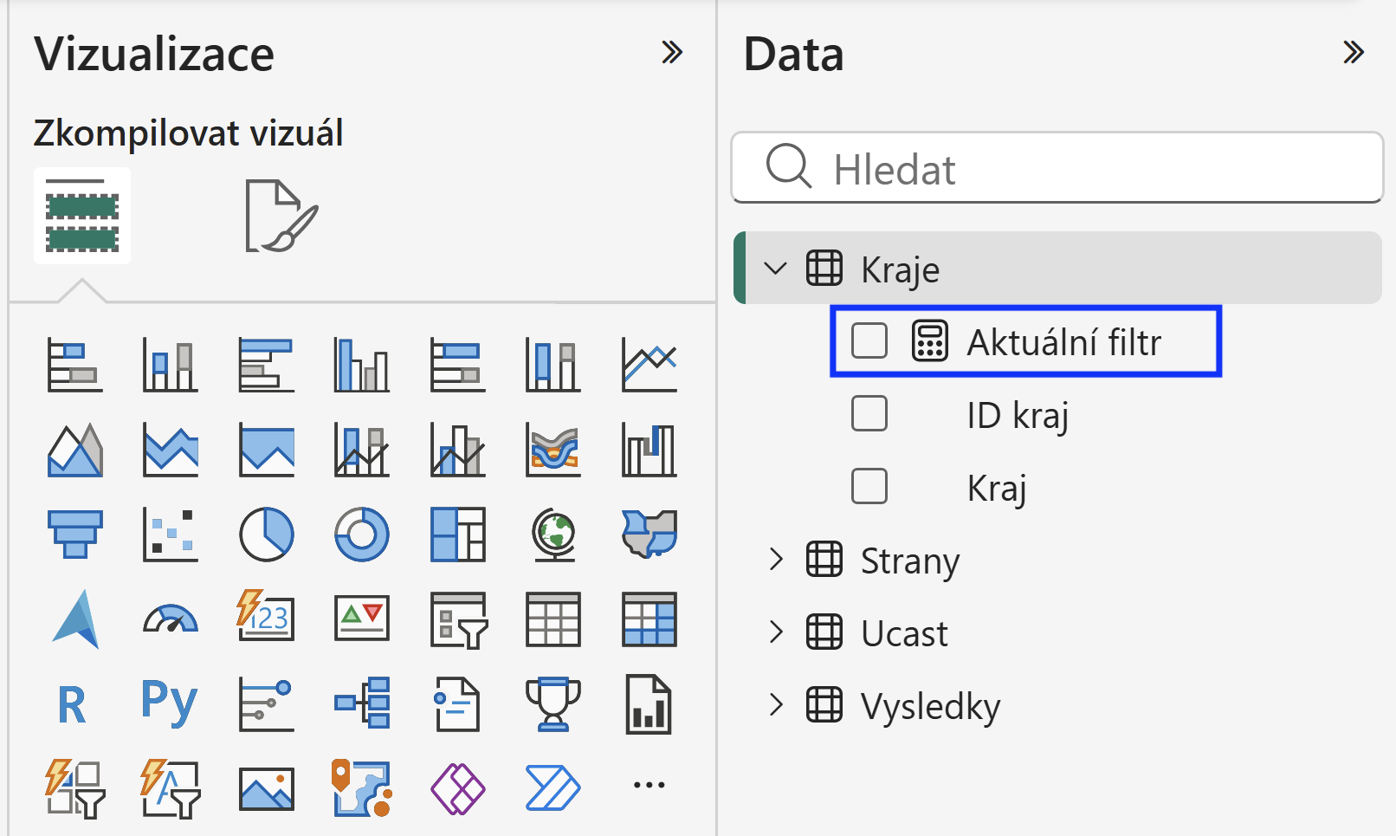Switch to the build visual tab
This screenshot has height=836, width=1396.
pyautogui.click(x=82, y=216)
